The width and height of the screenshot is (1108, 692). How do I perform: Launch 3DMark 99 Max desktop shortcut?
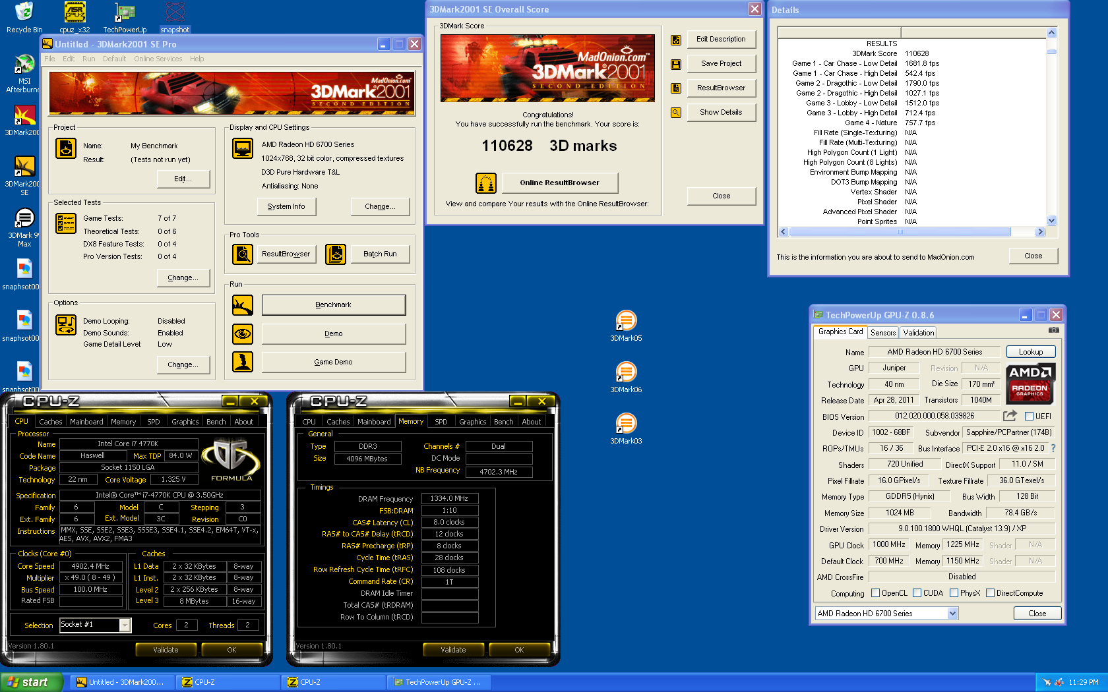coord(24,227)
